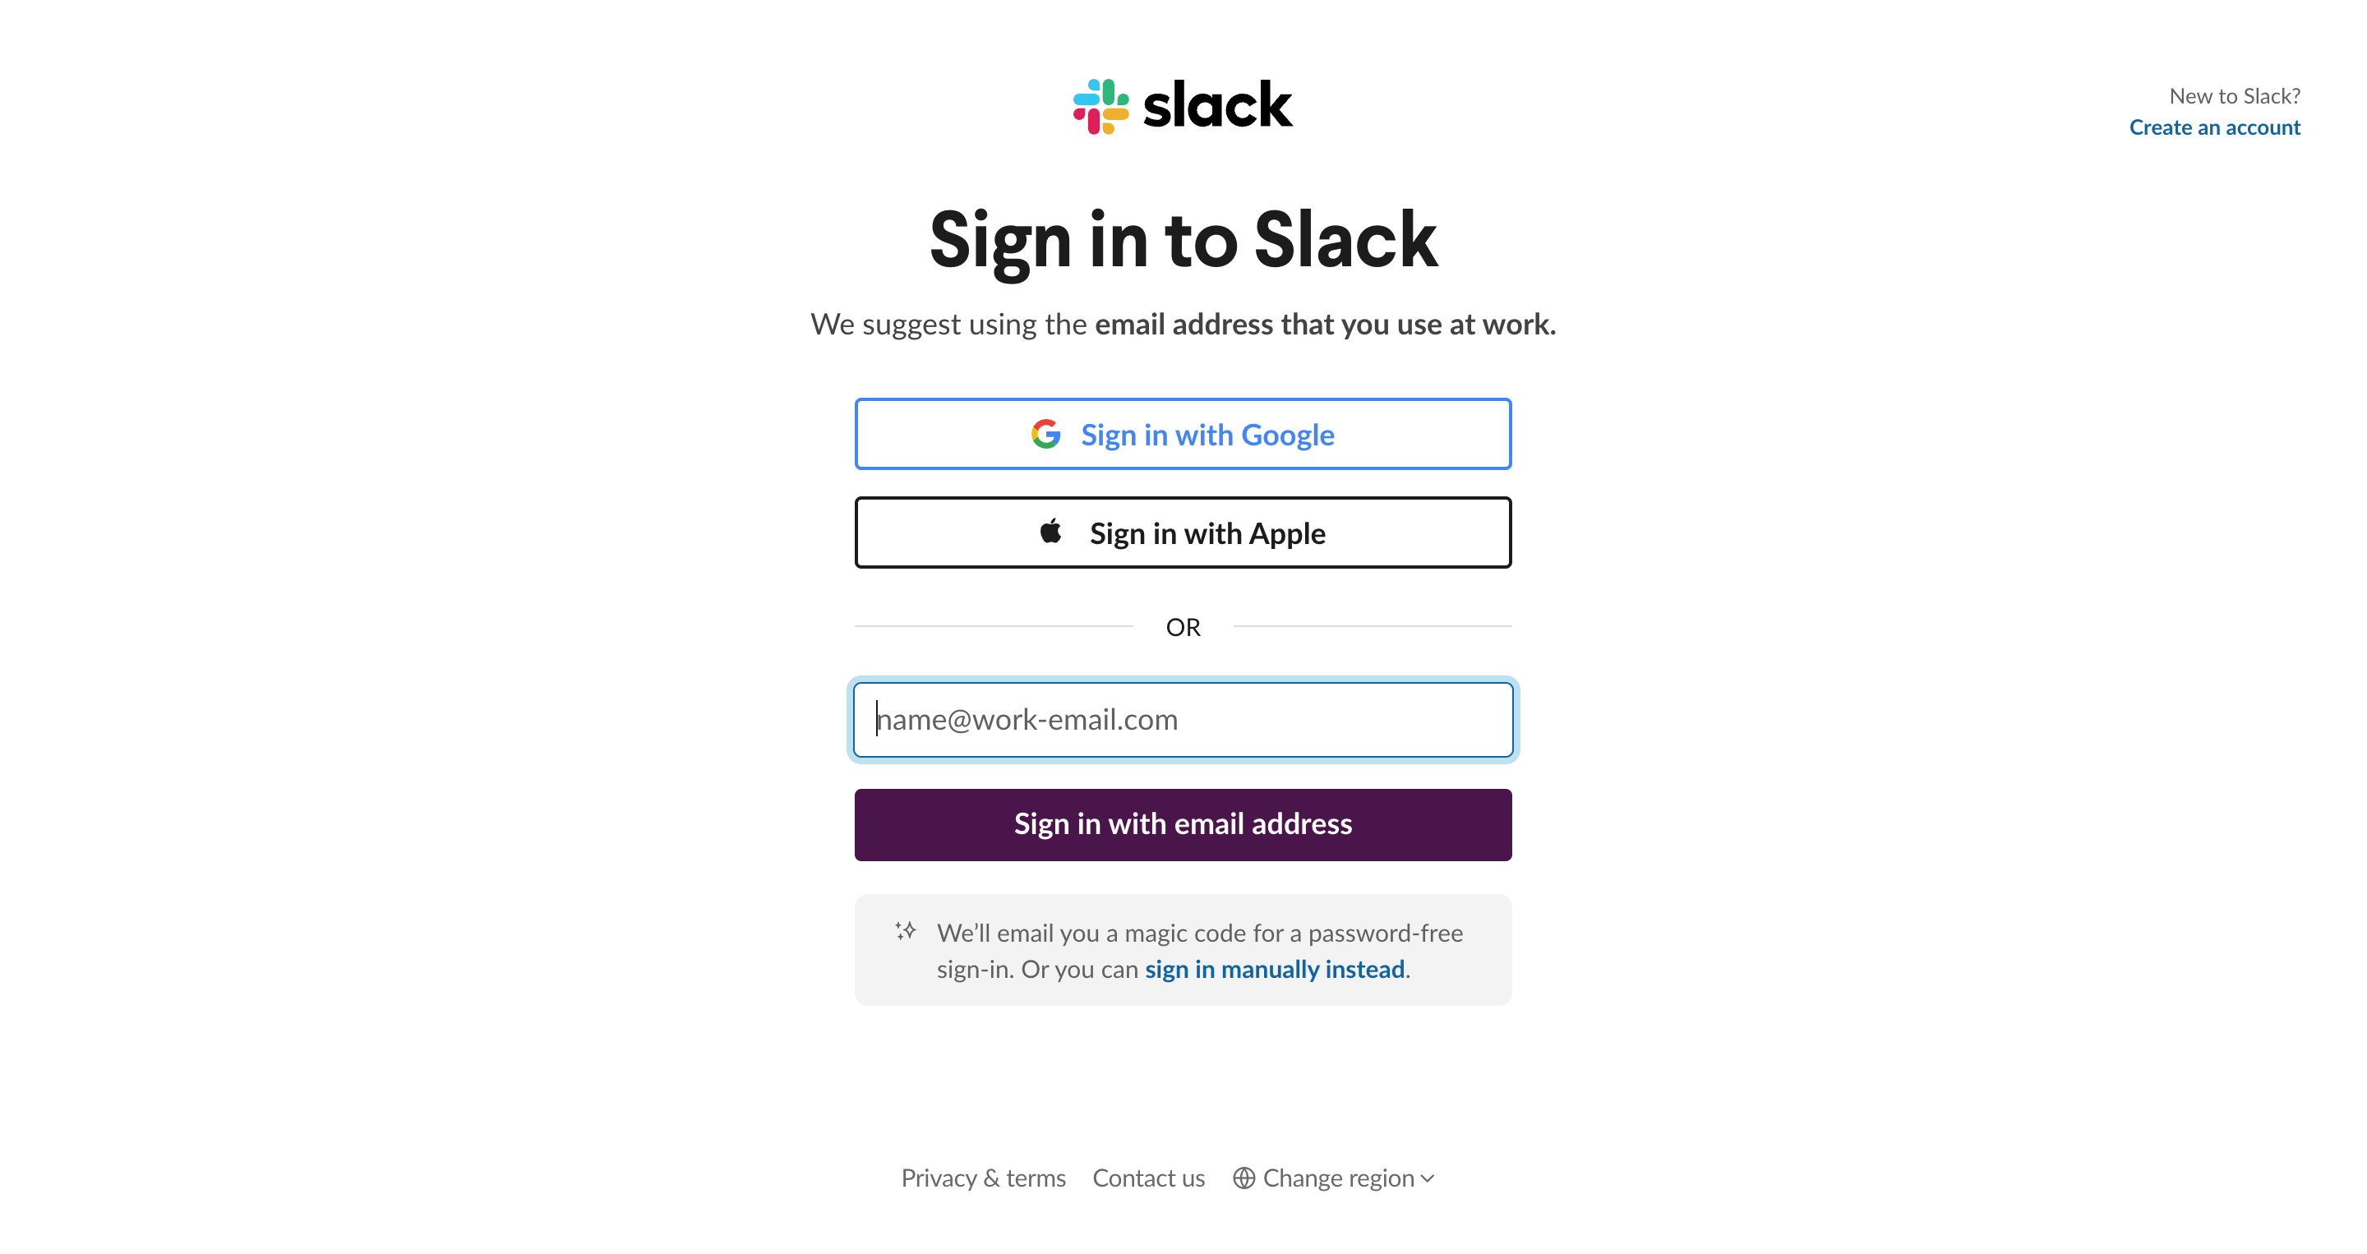Submit with Sign in with email address
This screenshot has width=2367, height=1254.
click(x=1183, y=824)
